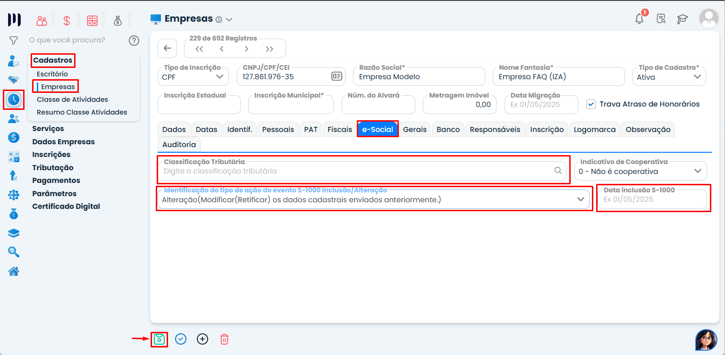Image resolution: width=725 pixels, height=355 pixels.
Task: Open the help question mark icon
Action: pos(134,41)
